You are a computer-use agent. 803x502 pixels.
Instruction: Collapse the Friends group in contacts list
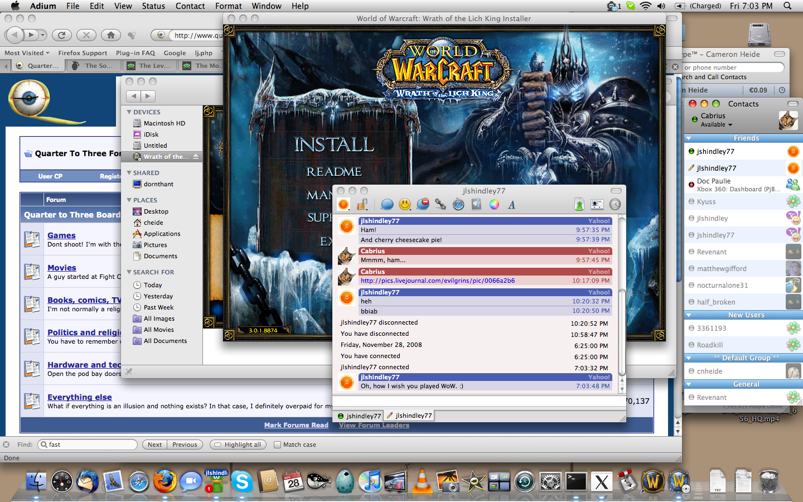click(689, 138)
